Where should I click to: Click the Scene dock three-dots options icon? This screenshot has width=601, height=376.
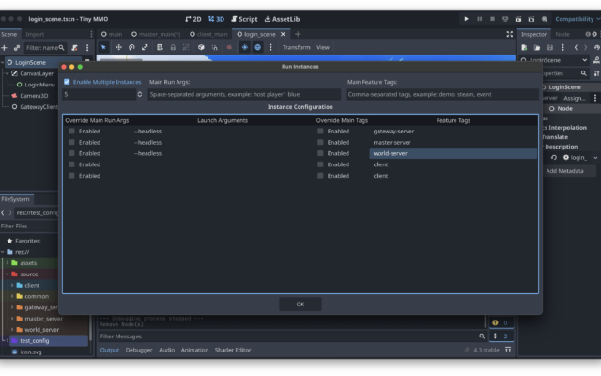(x=87, y=48)
